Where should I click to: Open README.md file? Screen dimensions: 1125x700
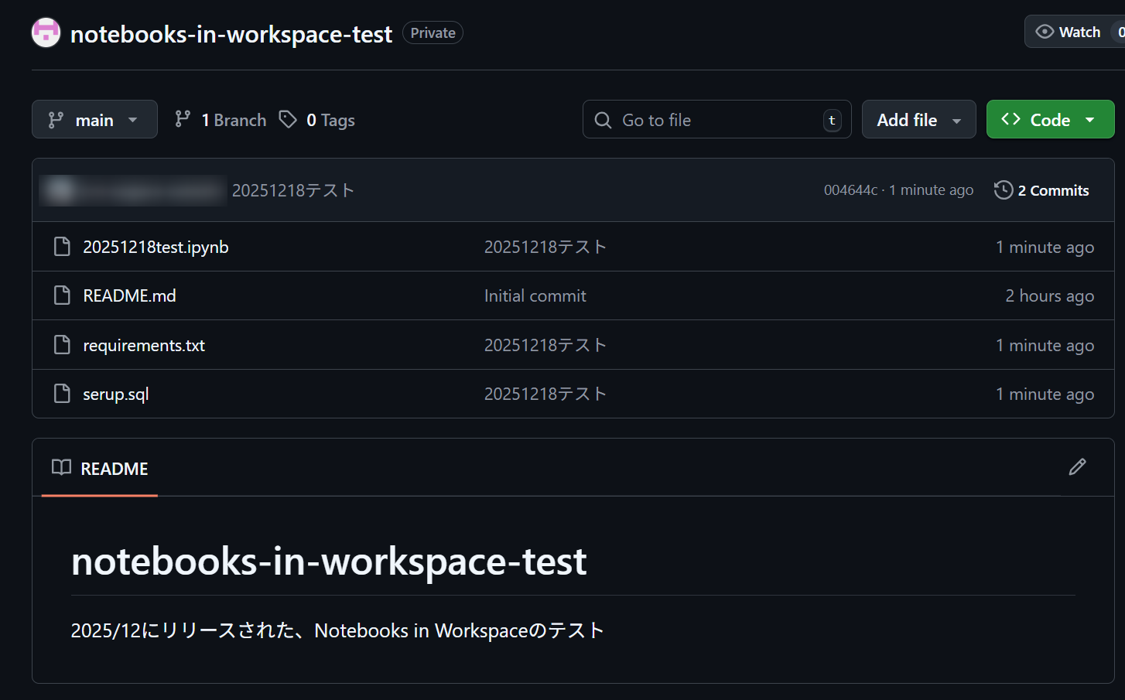coord(129,295)
